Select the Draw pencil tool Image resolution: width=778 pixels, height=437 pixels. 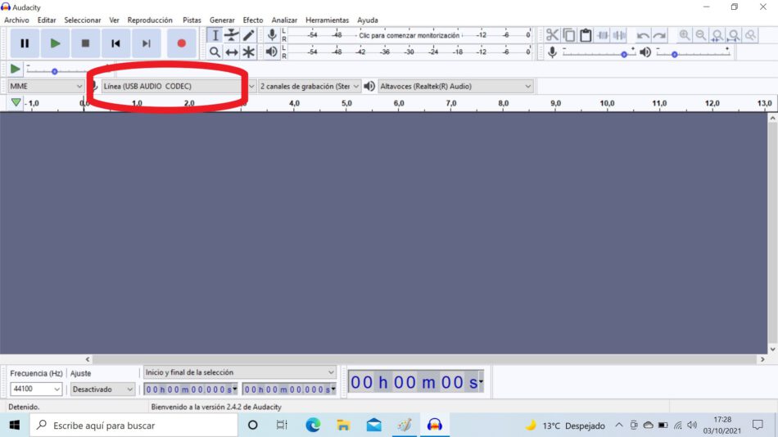249,35
